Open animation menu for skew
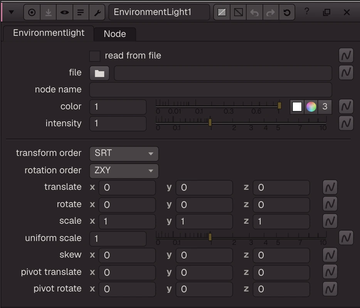The width and height of the screenshot is (360, 308). point(330,255)
